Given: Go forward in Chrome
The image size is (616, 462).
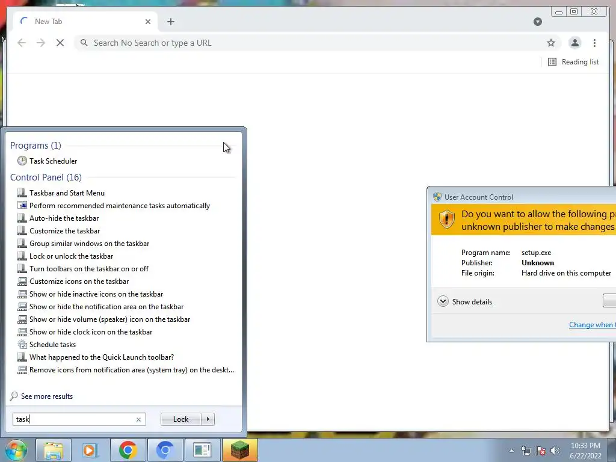Looking at the screenshot, I should click(x=41, y=43).
